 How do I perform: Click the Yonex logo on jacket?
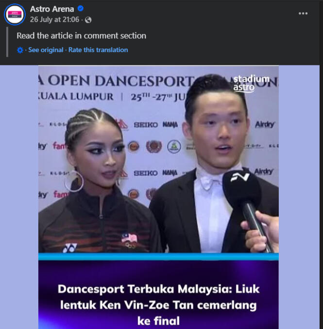70,248
